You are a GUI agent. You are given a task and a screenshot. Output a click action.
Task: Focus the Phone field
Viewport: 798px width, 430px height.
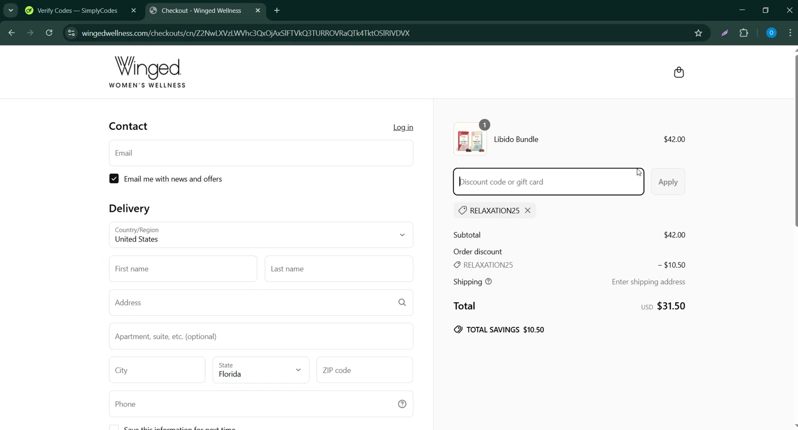click(x=261, y=404)
